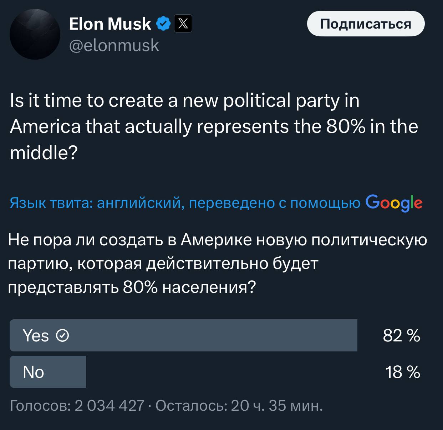This screenshot has width=443, height=430.
Task: Click 'партию, которая действительно будет' translated line
Action: coord(163,263)
